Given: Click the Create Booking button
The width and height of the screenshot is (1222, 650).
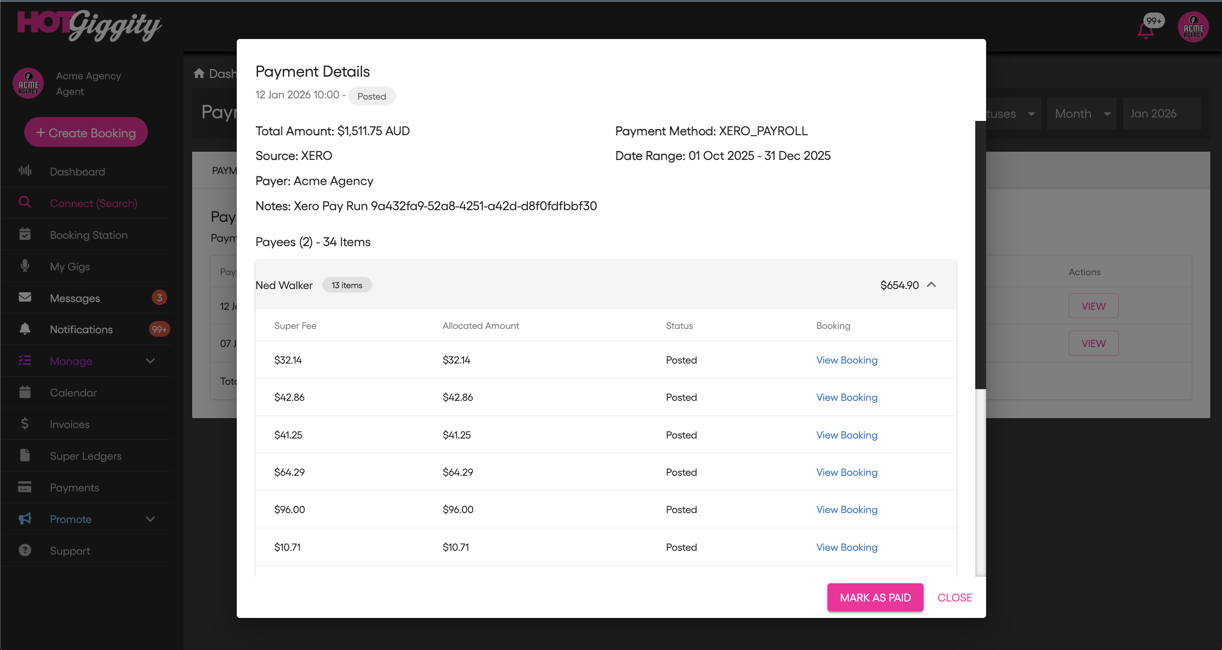Looking at the screenshot, I should (86, 132).
